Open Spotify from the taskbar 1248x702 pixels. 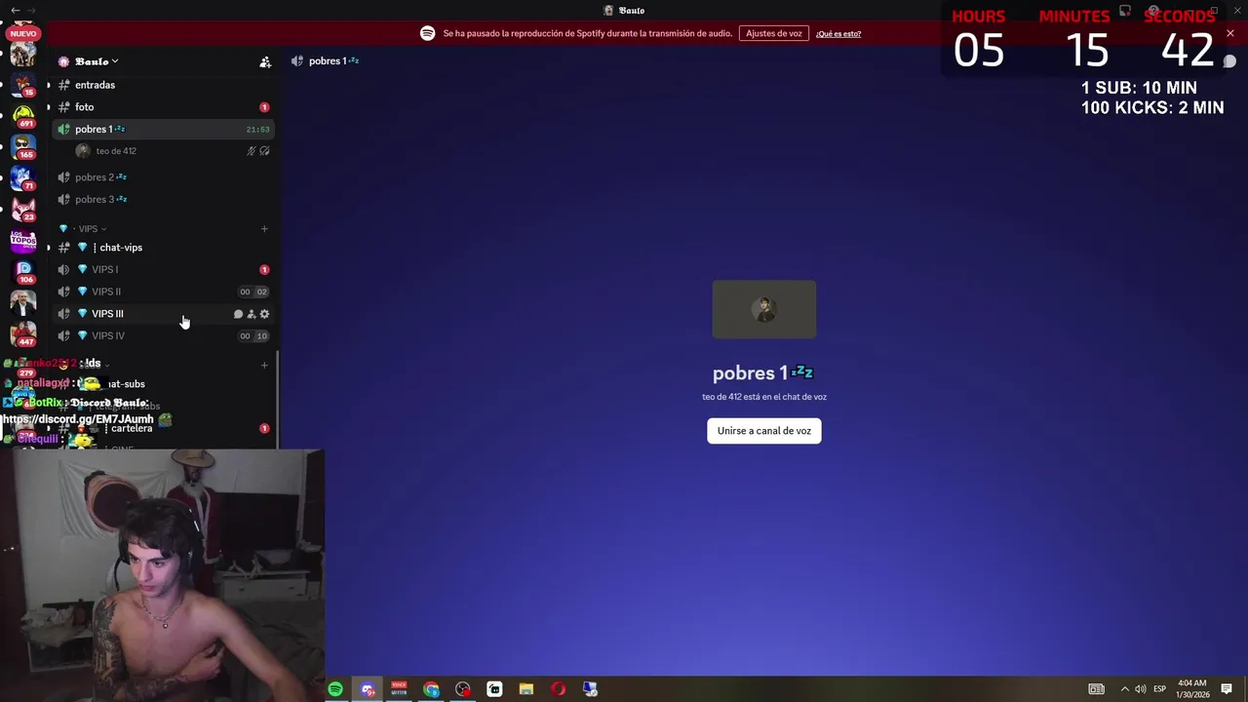pos(335,689)
